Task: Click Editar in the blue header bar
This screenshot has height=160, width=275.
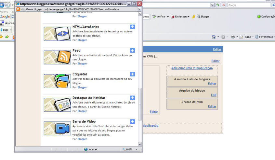Action: click(217, 50)
